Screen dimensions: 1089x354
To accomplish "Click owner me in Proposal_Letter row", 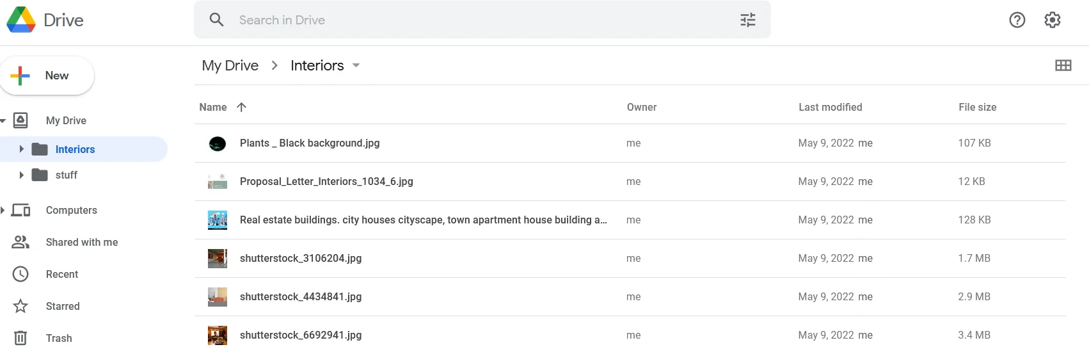I will coord(633,181).
